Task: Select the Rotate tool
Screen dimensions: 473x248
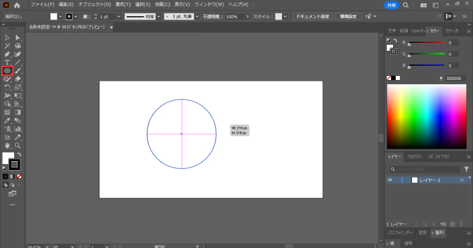Action: [x=7, y=87]
